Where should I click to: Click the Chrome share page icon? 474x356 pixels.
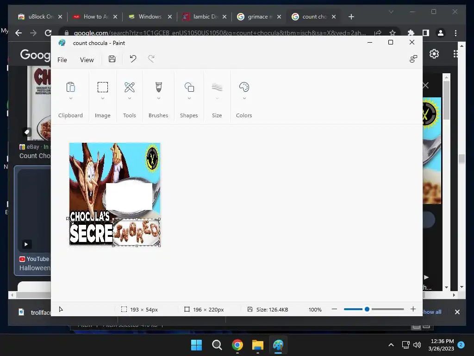pyautogui.click(x=378, y=33)
